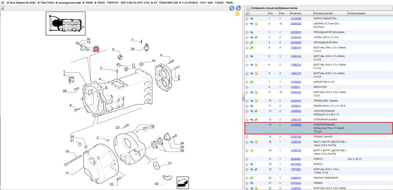This screenshot has width=393, height=190.
Task: Click green arrow icon on ШПЛИНТ row
Action: [252, 82]
